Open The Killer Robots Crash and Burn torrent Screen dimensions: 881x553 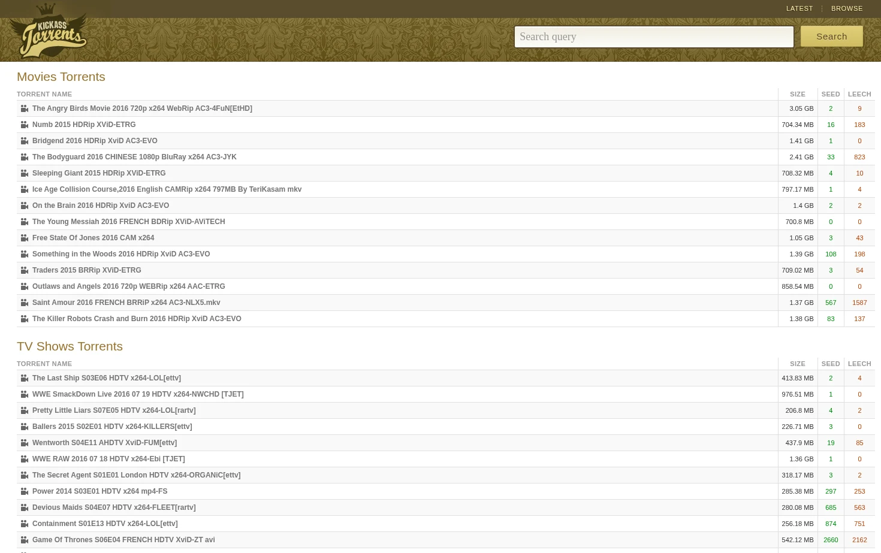click(137, 319)
